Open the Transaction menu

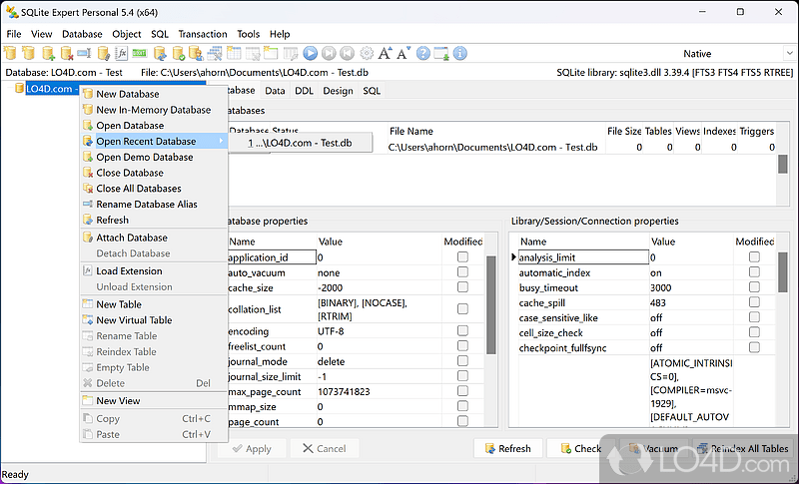click(x=203, y=34)
